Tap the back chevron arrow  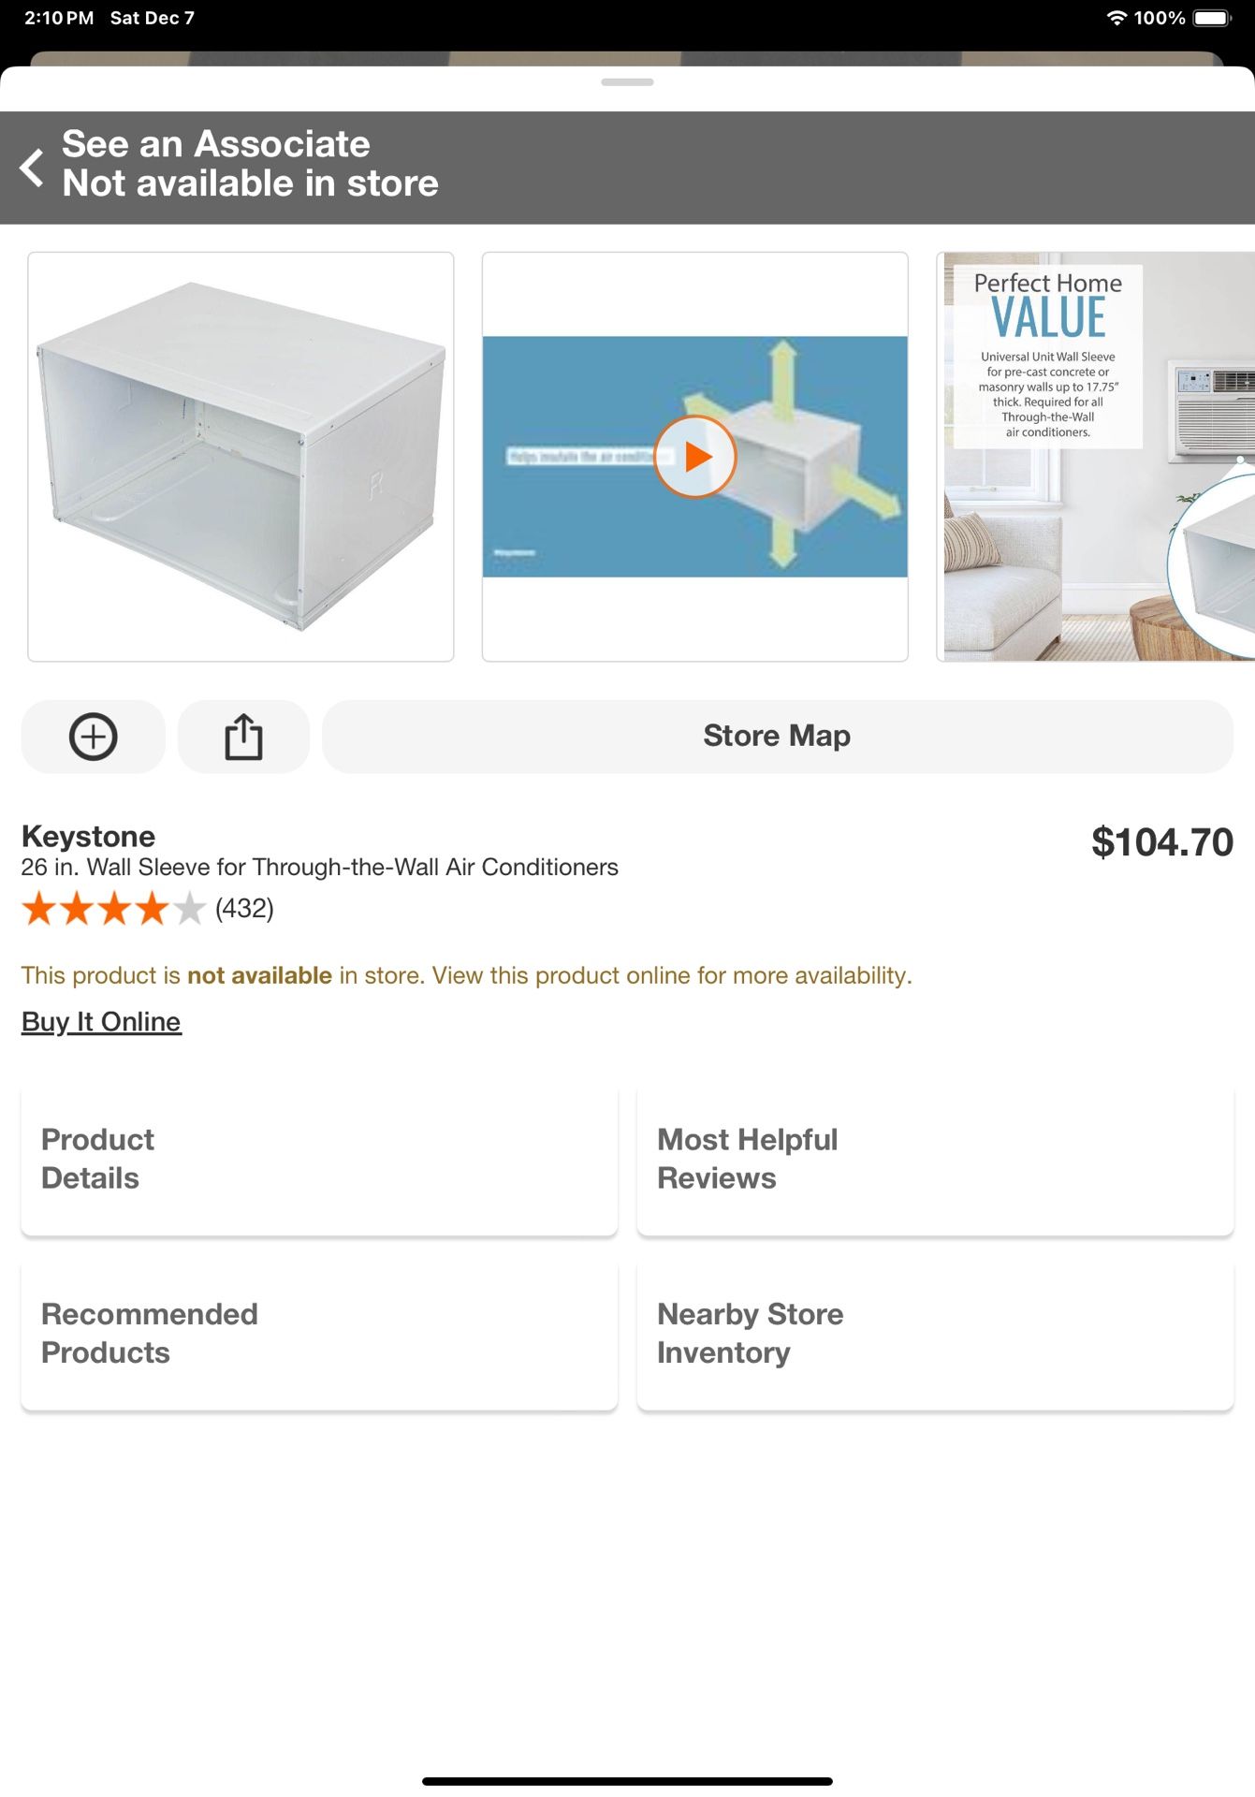click(32, 168)
